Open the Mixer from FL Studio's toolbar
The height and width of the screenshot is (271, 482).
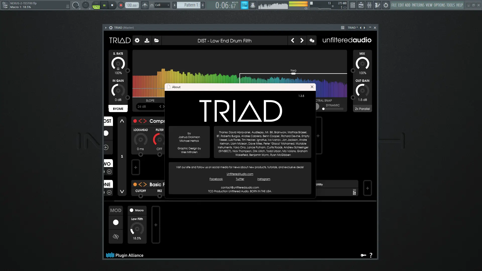369,5
